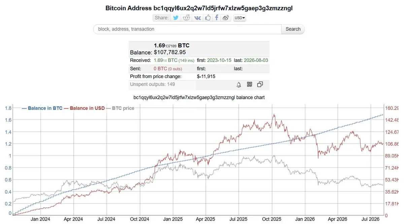Open the USD currency dropdown

tap(240, 18)
